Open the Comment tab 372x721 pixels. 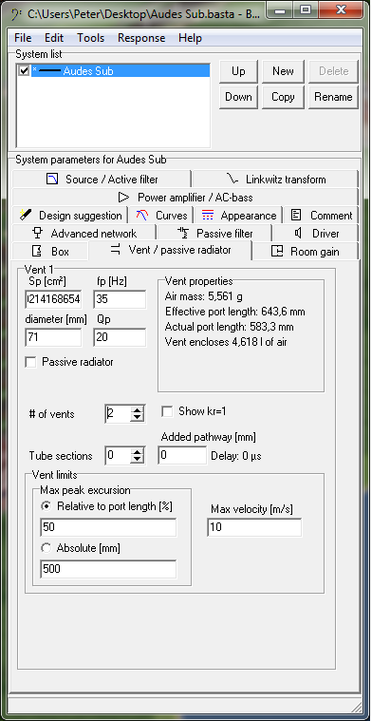point(321,216)
